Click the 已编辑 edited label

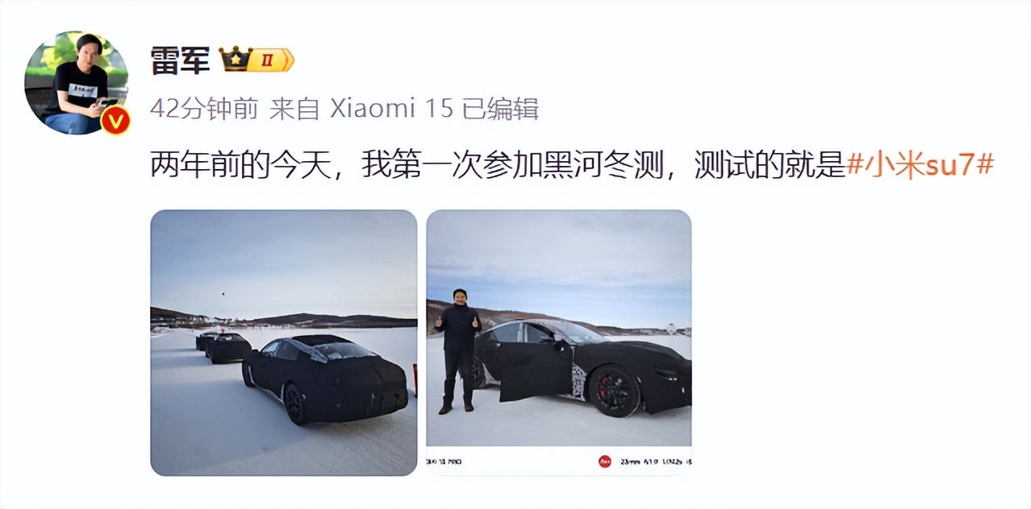tap(500, 109)
